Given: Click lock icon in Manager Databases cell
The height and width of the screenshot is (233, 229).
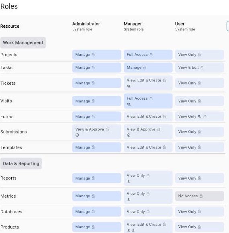Looking at the screenshot, I should (x=148, y=211).
